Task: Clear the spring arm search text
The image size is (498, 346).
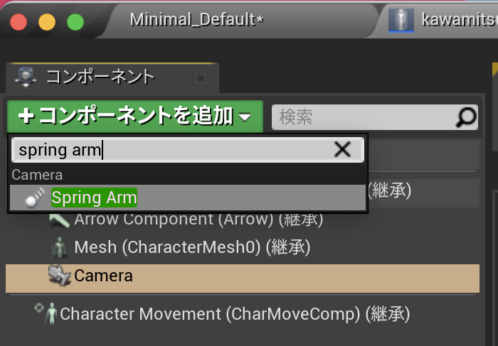Action: [342, 149]
